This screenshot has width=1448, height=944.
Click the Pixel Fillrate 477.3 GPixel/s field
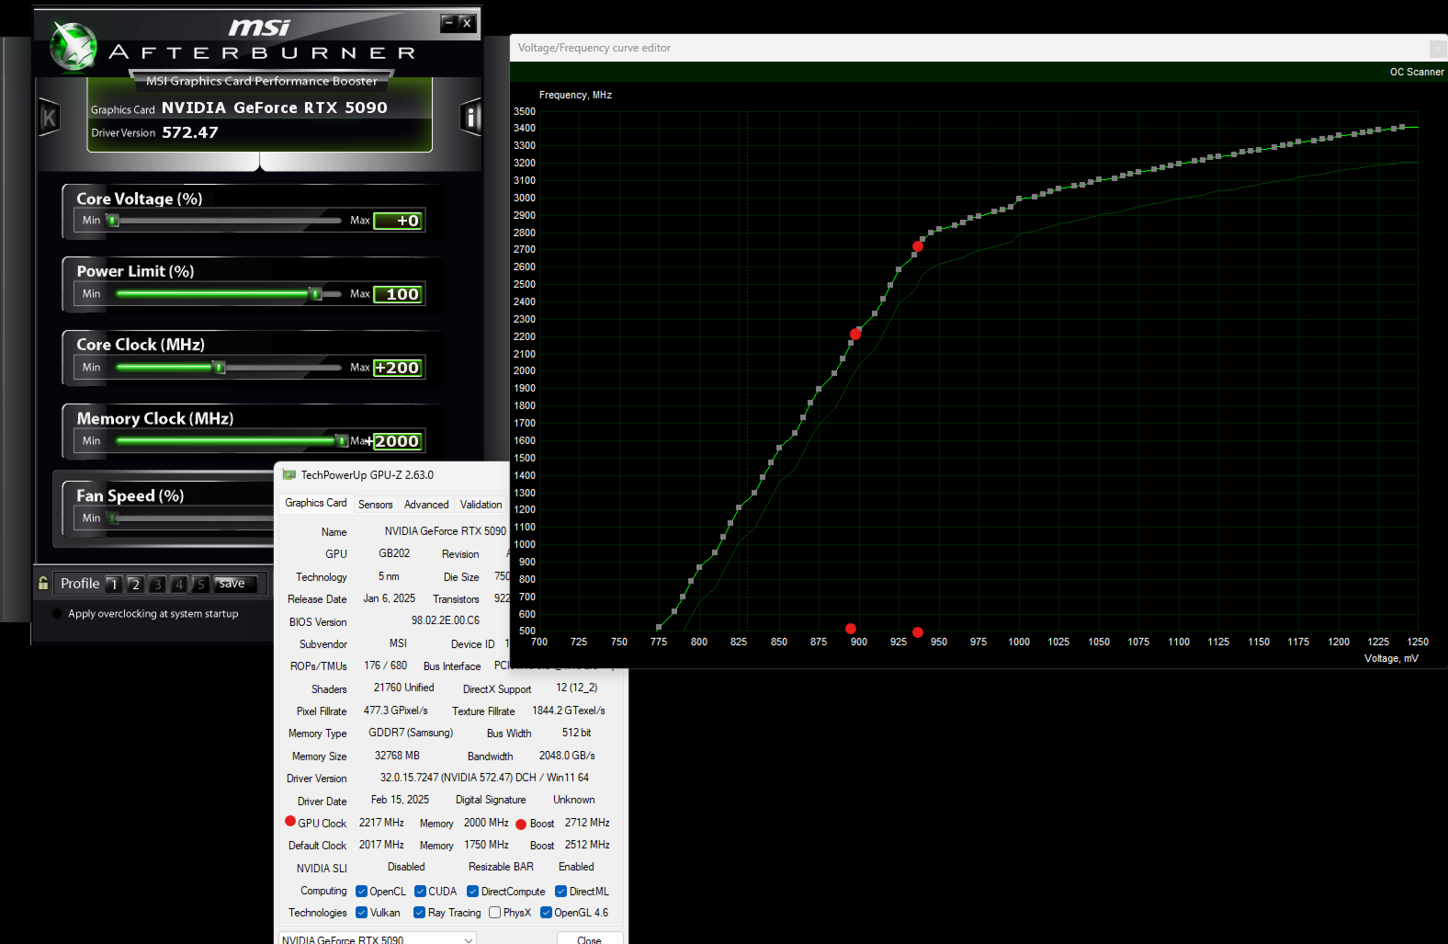[x=395, y=711]
